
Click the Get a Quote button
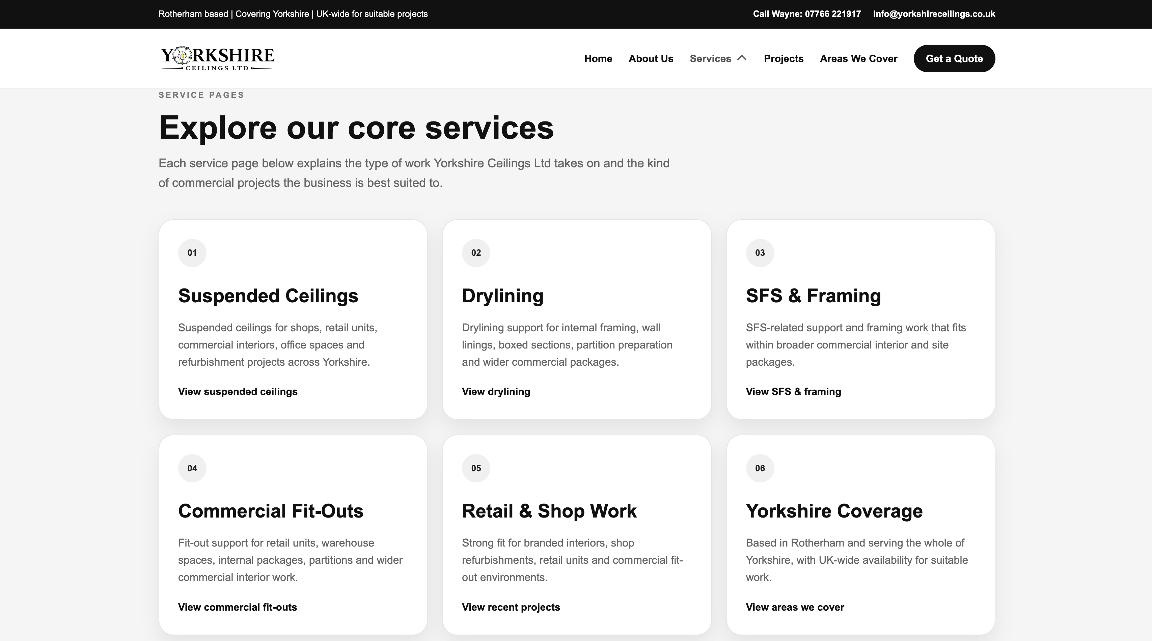click(954, 59)
